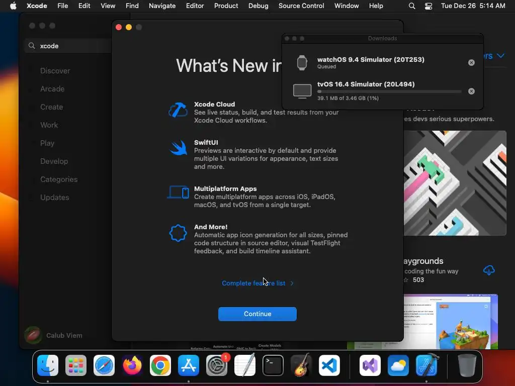This screenshot has width=515, height=386.
Task: Click the Xcode Cloud hammer icon
Action: [178, 110]
